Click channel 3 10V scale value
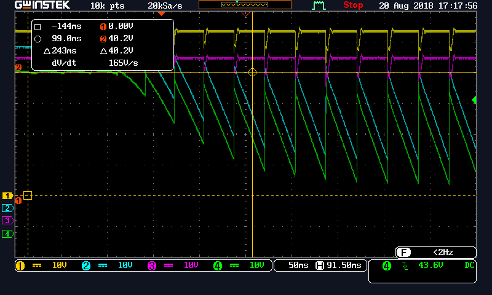 coord(191,265)
